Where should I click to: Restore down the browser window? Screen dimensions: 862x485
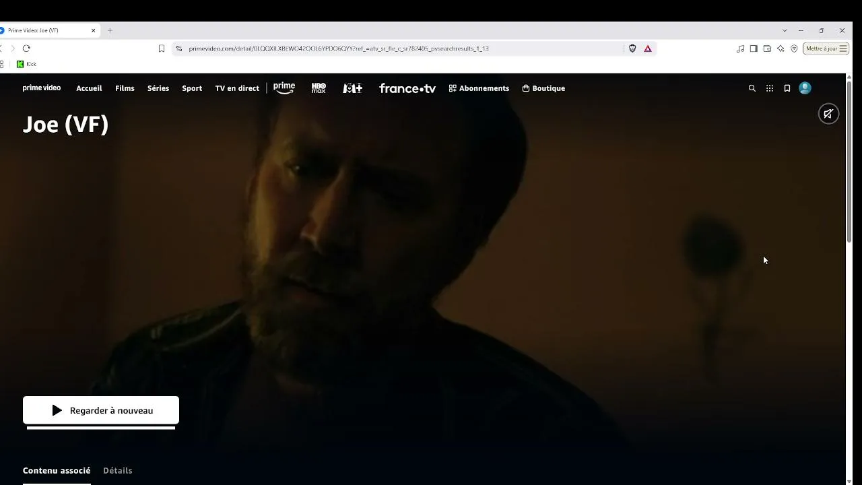(821, 30)
